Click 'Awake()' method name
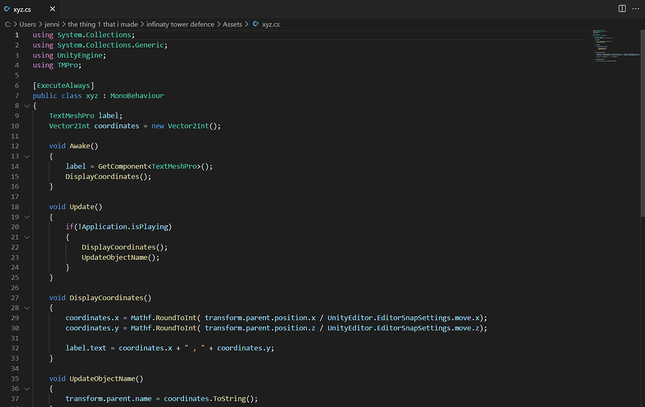The image size is (645, 407). [84, 146]
